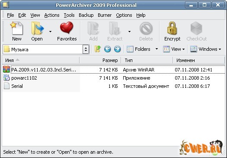Navigate forward with blue right arrow

117,49
